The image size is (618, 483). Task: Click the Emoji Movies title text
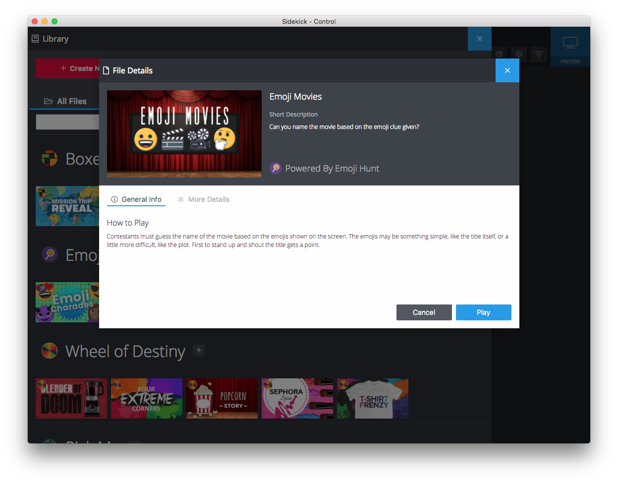296,97
